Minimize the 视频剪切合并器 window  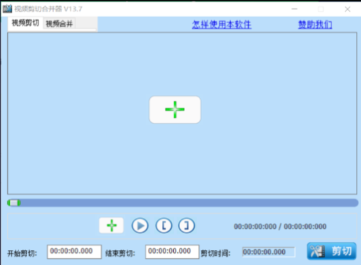pyautogui.click(x=295, y=9)
